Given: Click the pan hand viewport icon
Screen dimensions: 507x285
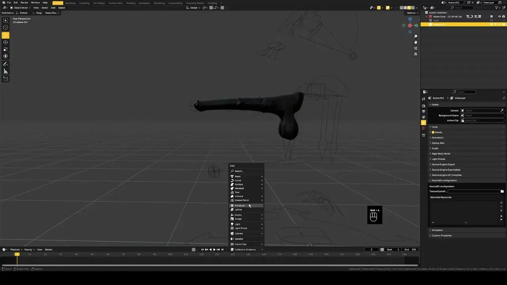Looking at the screenshot, I should 416,42.
